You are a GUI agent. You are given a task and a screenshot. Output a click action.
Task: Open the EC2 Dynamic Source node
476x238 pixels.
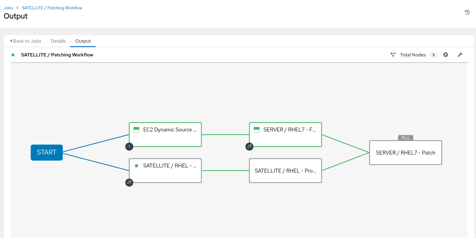pyautogui.click(x=165, y=134)
